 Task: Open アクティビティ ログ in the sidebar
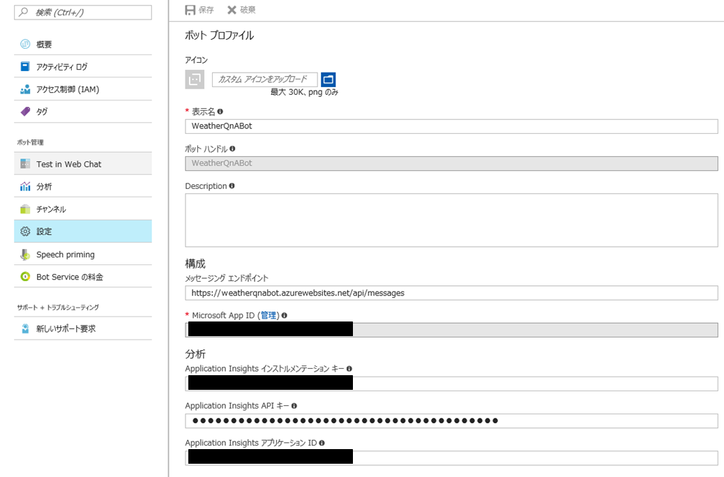83,66
